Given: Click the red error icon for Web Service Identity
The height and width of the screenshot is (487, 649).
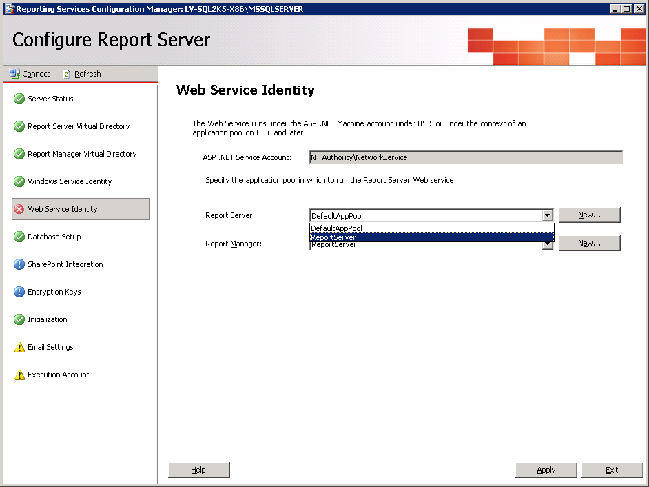Looking at the screenshot, I should [x=19, y=209].
